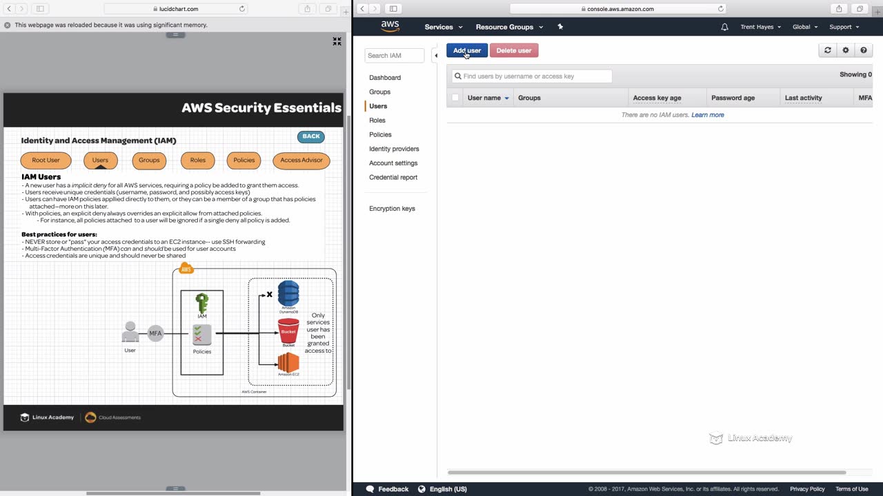883x496 pixels.
Task: Click the AWS logo in the console header
Action: point(390,27)
